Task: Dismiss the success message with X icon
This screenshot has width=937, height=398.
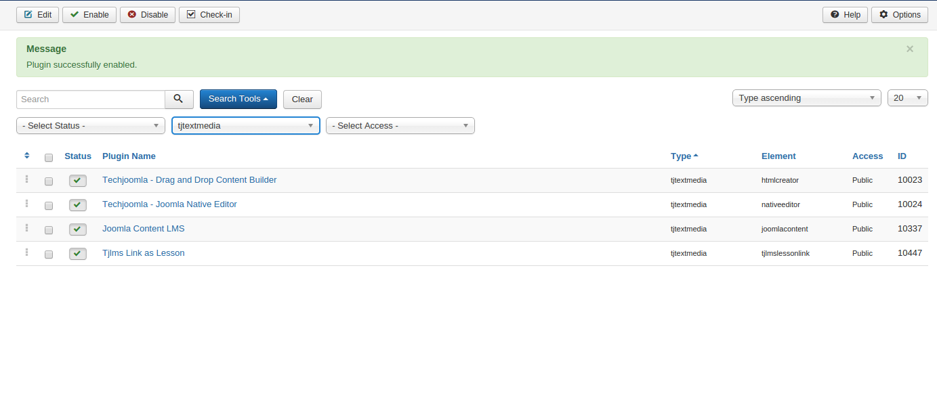Action: [x=909, y=49]
